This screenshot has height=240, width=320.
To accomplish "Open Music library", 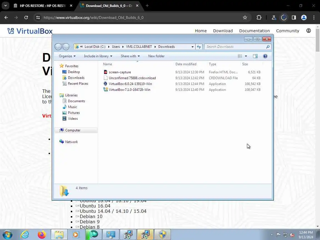I will pos(72,107).
